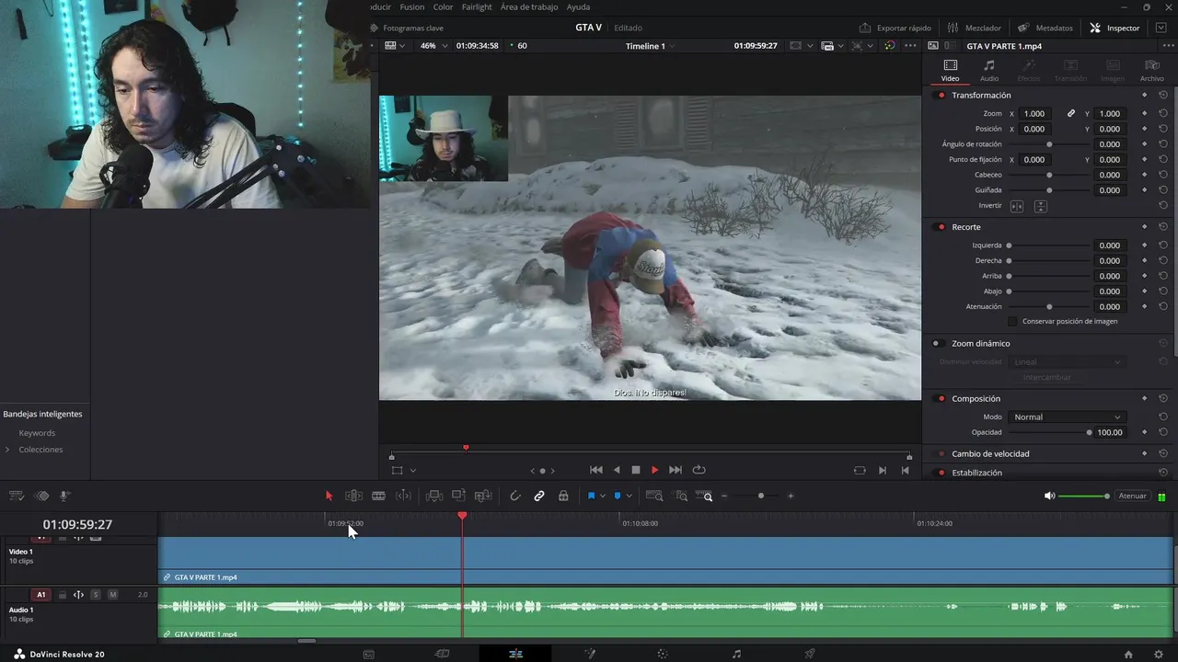The image size is (1178, 662).
Task: Toggle linked selection chain icon
Action: (x=539, y=496)
